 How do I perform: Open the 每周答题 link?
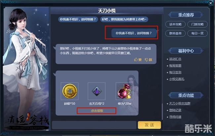tap(175, 66)
